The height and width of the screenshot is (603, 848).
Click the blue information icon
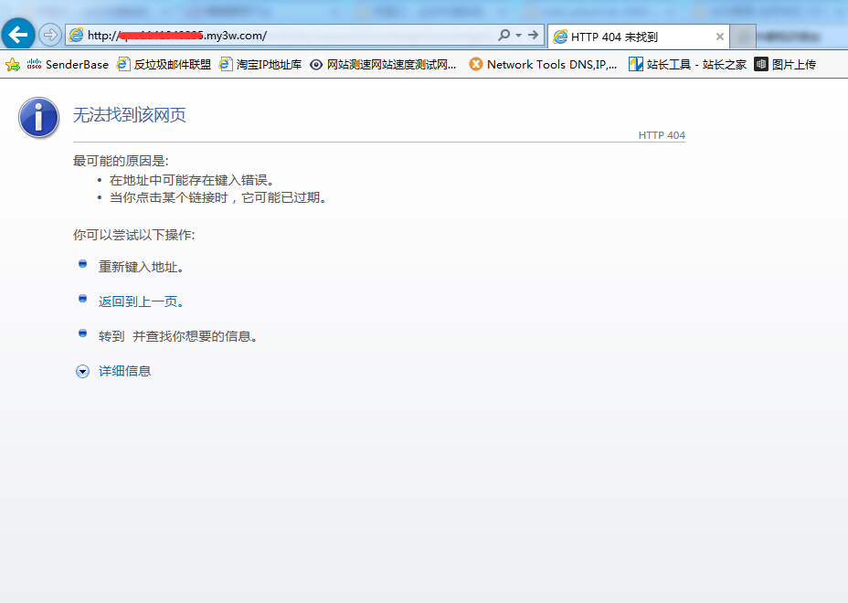pyautogui.click(x=39, y=118)
